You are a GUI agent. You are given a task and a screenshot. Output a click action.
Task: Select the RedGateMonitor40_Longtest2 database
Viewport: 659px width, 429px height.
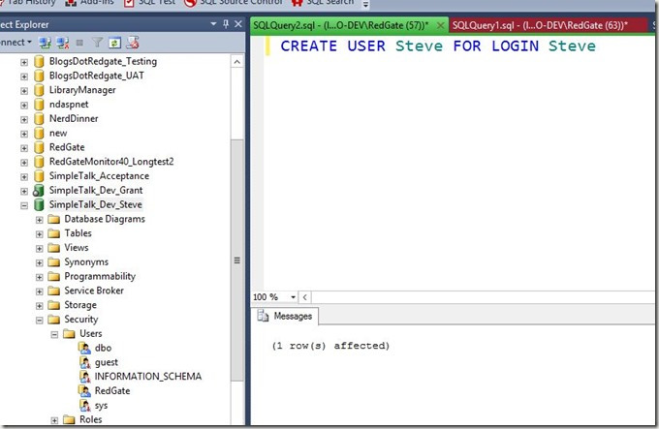pos(111,162)
